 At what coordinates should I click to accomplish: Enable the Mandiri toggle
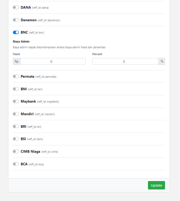[x=16, y=114]
